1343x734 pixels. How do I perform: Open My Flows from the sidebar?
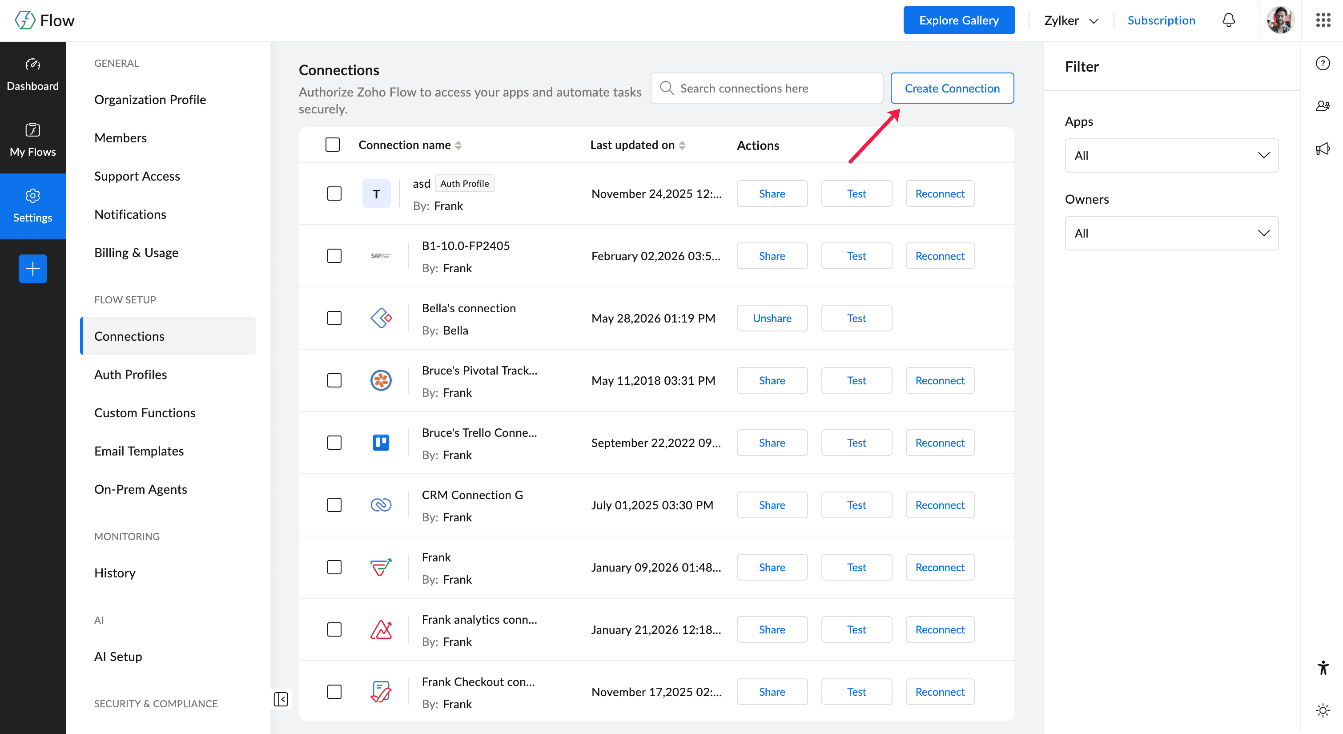(33, 140)
